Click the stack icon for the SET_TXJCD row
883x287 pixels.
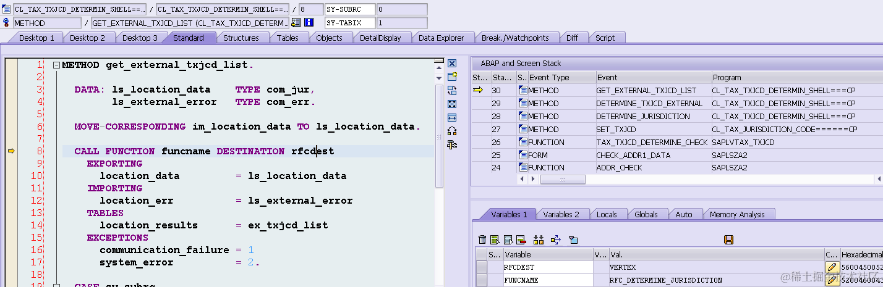[x=523, y=129]
